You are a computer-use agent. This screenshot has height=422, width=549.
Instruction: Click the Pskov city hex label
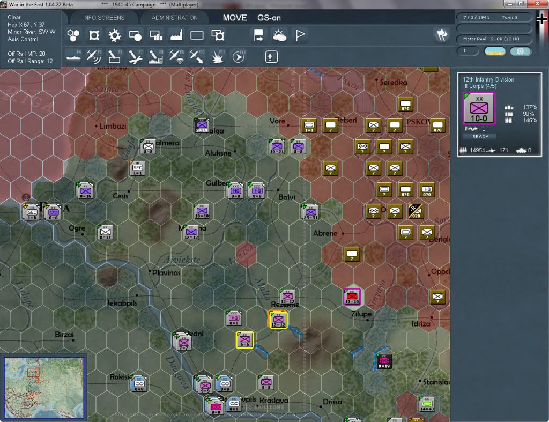click(x=419, y=122)
